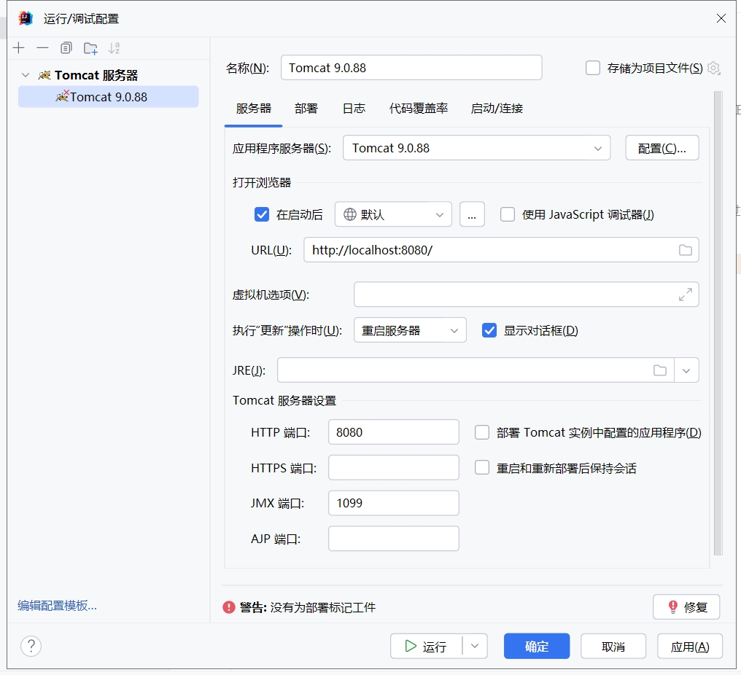Open the 重启服务器 update action dropdown
Screen dimensions: 741x675
click(409, 330)
